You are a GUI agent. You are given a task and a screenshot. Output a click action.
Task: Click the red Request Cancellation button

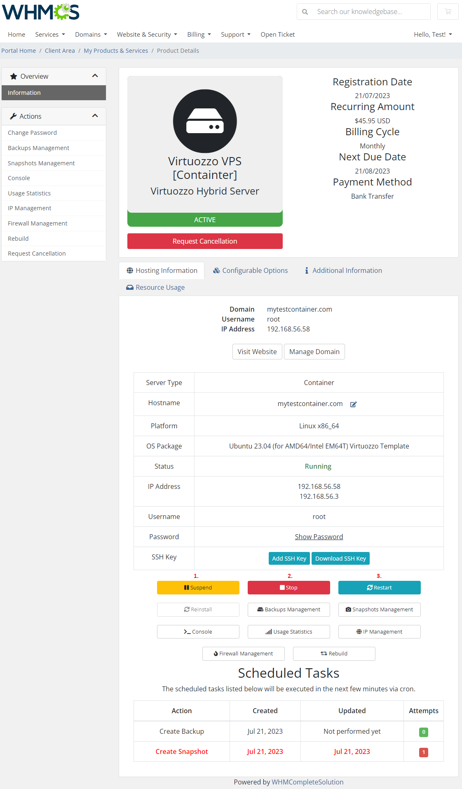(205, 241)
